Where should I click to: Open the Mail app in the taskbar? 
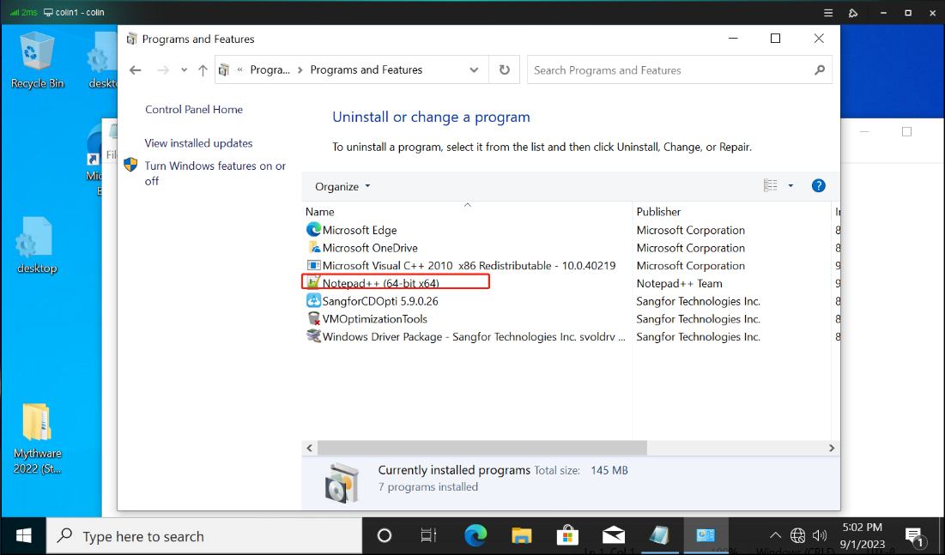click(x=613, y=536)
